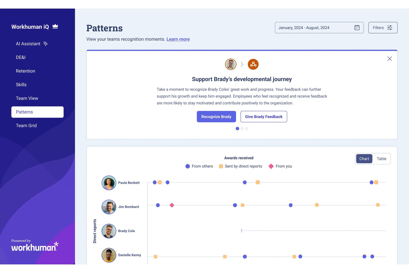Select Patterns in sidebar
This screenshot has width=409, height=273.
tap(37, 112)
